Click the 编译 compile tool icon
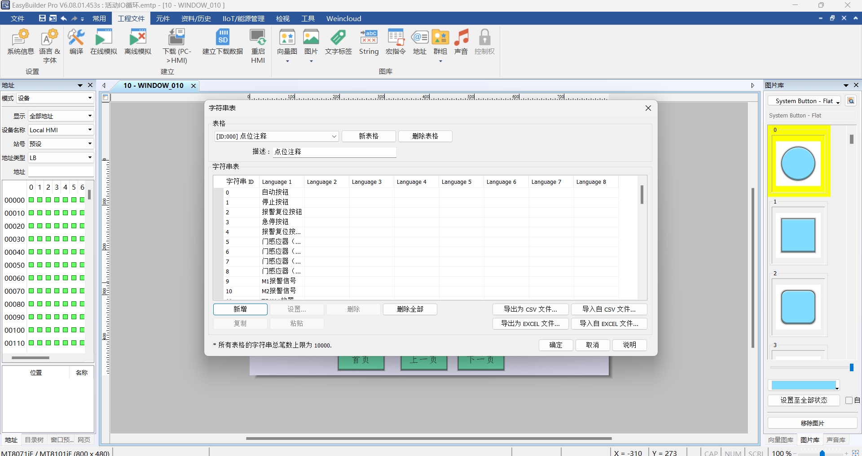This screenshot has height=456, width=862. click(76, 42)
